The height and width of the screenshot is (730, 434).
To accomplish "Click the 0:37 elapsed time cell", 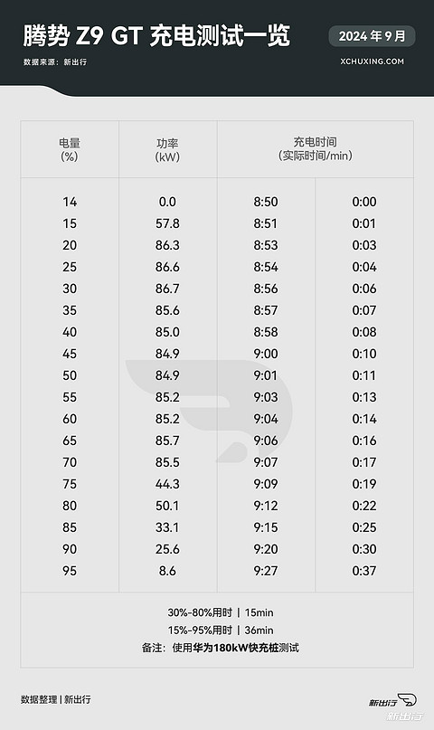I will pyautogui.click(x=364, y=571).
